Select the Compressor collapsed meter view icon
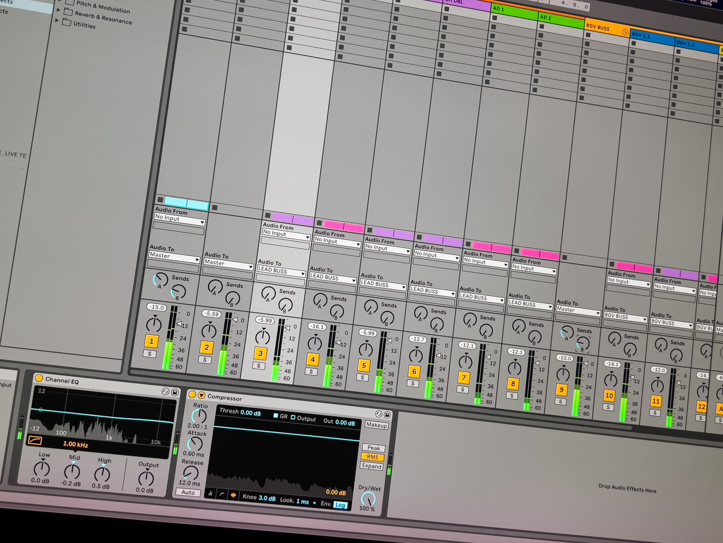Viewport: 723px width, 543px height. click(x=211, y=493)
